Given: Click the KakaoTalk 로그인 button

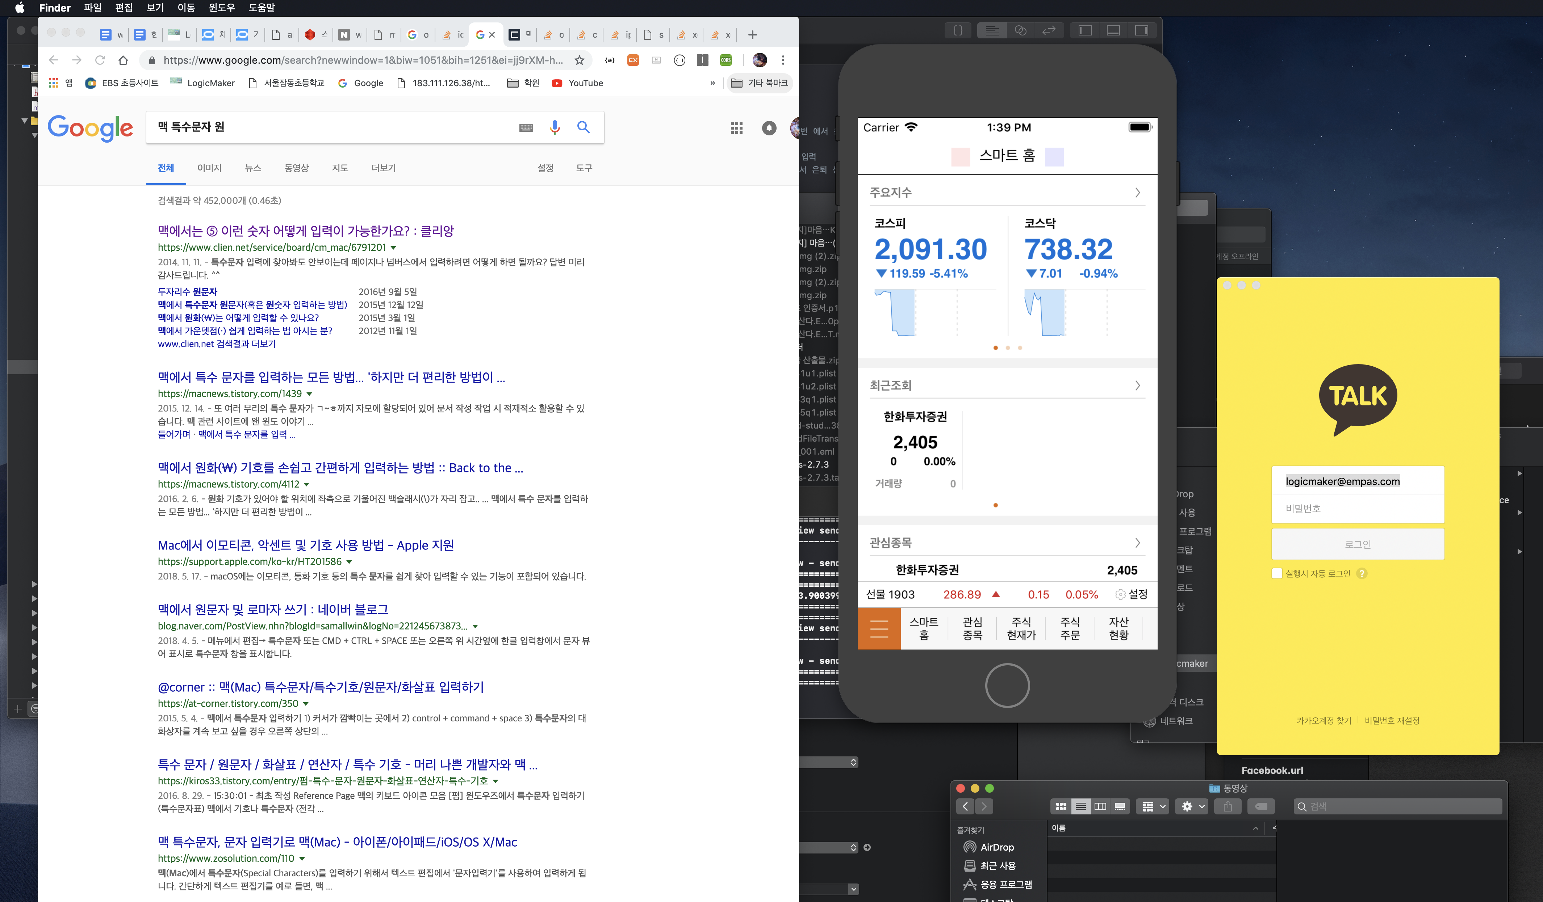Looking at the screenshot, I should [x=1358, y=544].
